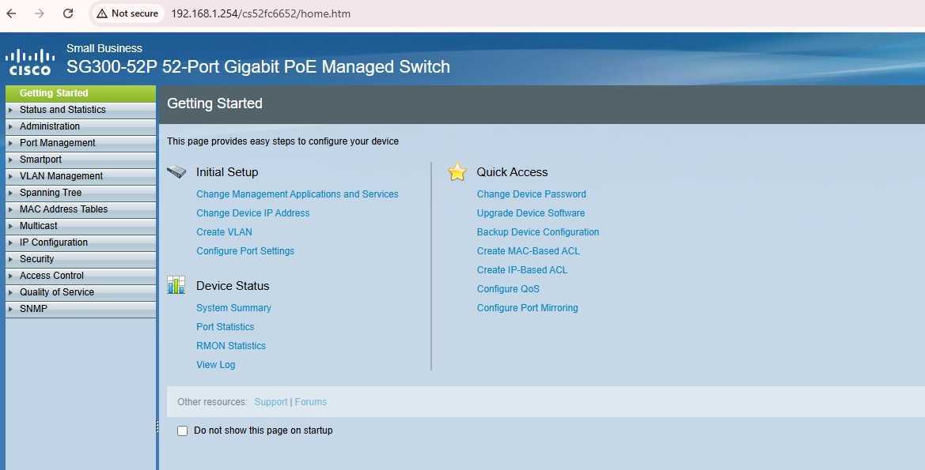Click the Spanning Tree sidebar label
925x470 pixels.
[x=51, y=192]
